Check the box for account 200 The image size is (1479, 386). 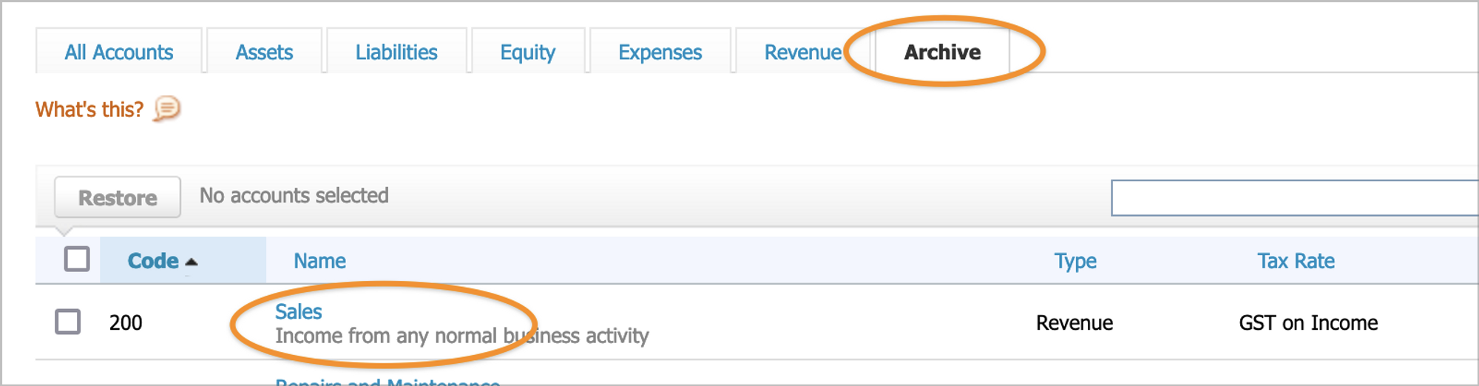(x=68, y=322)
